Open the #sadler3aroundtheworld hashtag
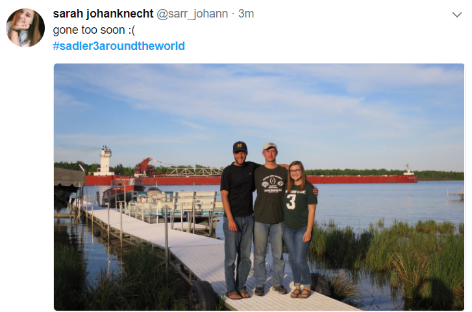 [x=119, y=46]
